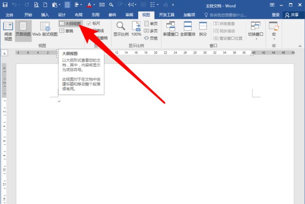Save the document from the quick access toolbar
The width and height of the screenshot is (305, 204).
tap(5, 5)
